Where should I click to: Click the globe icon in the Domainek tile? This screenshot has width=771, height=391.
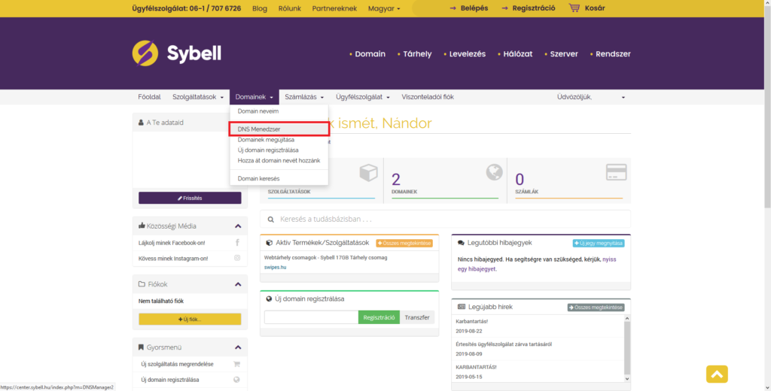click(494, 172)
